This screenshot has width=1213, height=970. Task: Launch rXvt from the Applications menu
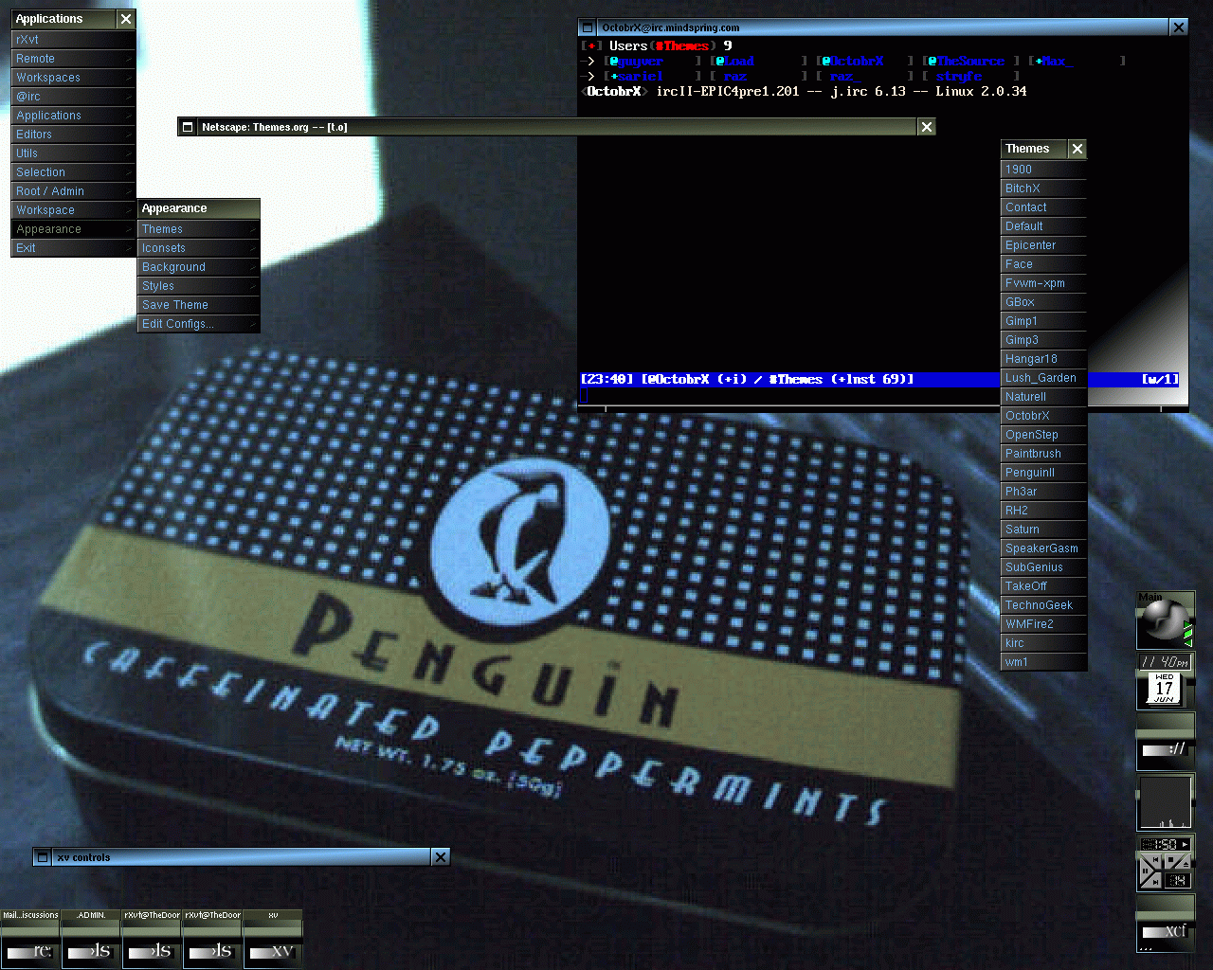(73, 40)
